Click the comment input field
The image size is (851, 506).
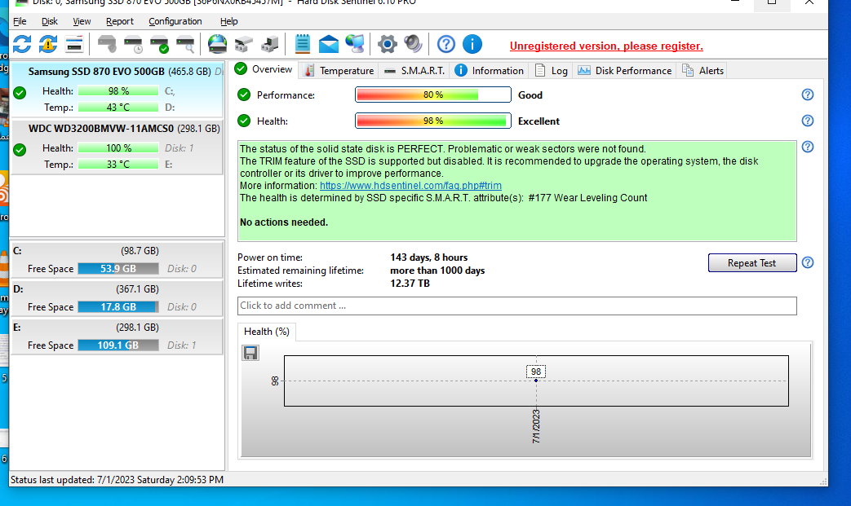point(516,306)
